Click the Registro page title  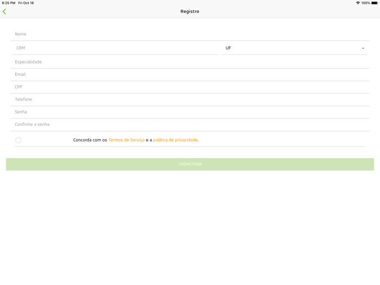pos(190,11)
